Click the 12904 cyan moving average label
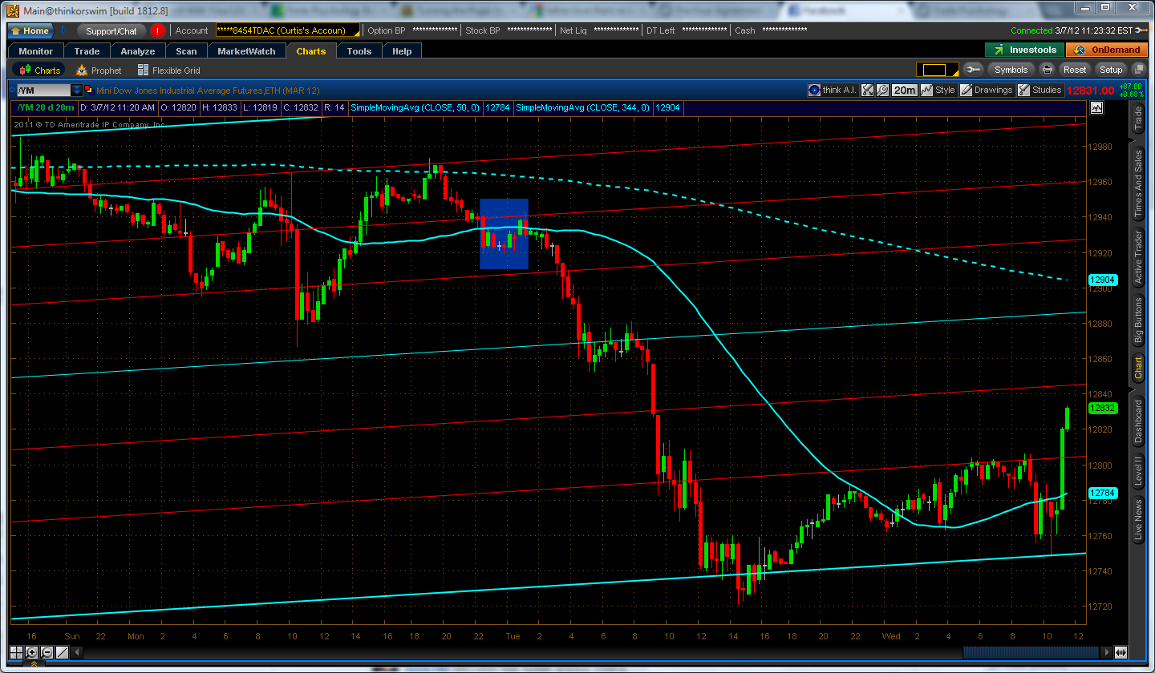This screenshot has height=673, width=1155. click(x=1102, y=280)
